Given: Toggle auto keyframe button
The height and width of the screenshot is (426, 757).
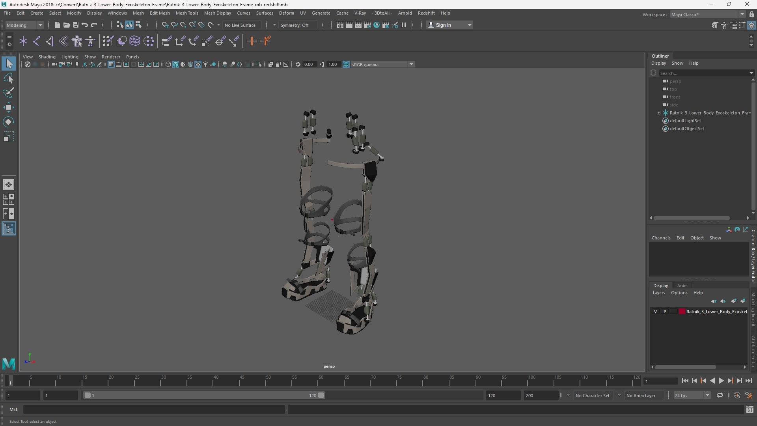Looking at the screenshot, I should click(x=737, y=395).
